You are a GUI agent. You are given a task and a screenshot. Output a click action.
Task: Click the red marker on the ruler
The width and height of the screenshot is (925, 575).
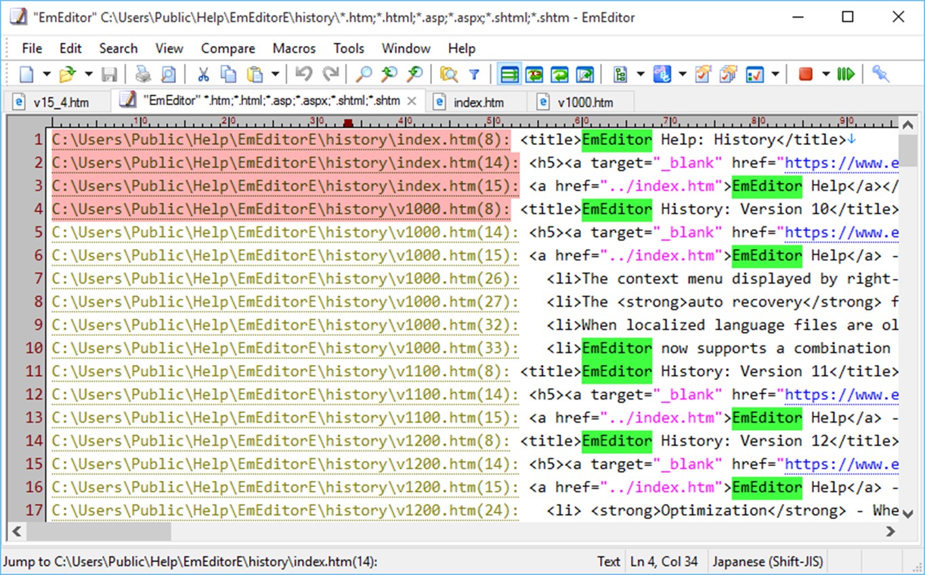[347, 123]
